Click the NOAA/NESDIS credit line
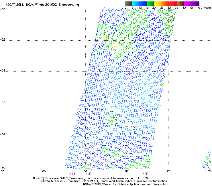The height and width of the screenshot is (186, 212). [x=124, y=184]
